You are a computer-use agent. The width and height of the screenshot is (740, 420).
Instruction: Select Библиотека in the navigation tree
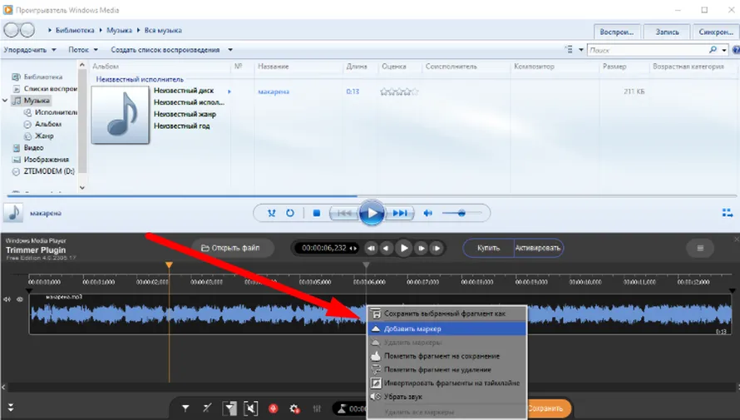click(x=43, y=77)
